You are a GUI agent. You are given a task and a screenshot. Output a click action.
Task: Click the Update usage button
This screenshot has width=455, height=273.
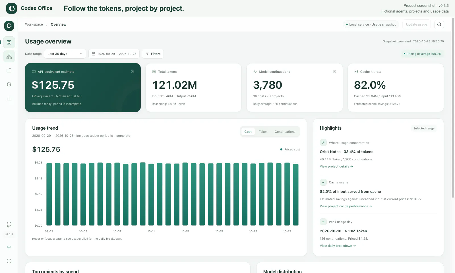[416, 24]
